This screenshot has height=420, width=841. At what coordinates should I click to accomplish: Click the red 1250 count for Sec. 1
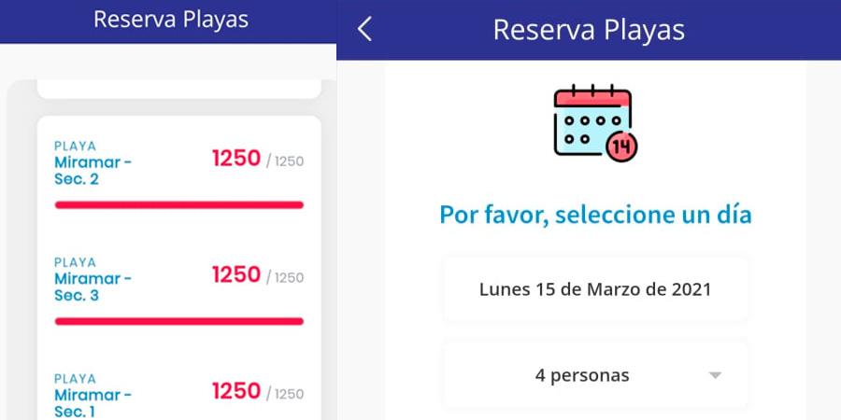click(235, 391)
